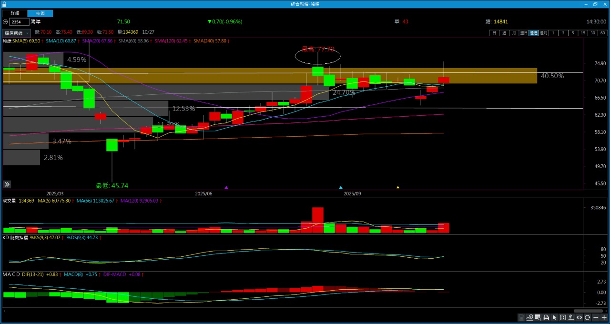Click the 40.50% volume profile percentage

(x=552, y=76)
